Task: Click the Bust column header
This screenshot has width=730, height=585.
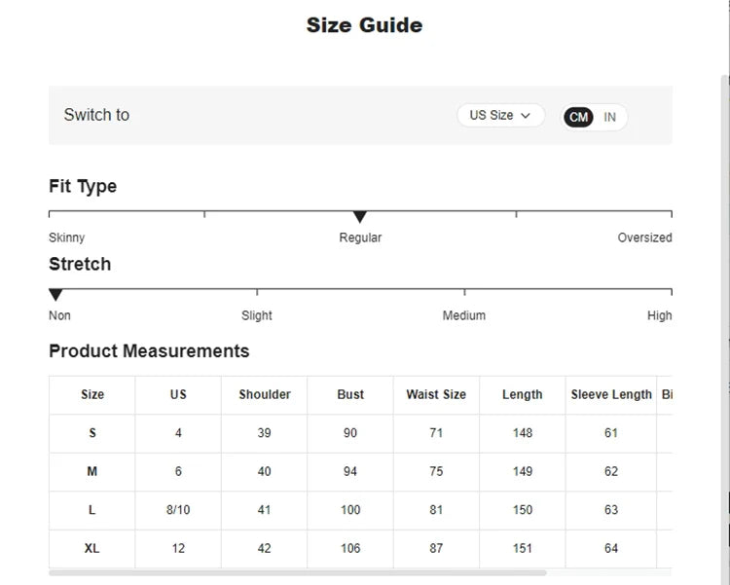Action: pyautogui.click(x=350, y=394)
